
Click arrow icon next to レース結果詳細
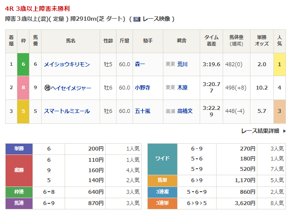[284, 131]
